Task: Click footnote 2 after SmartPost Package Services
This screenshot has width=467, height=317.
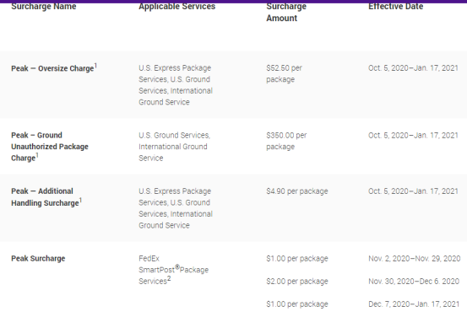Action: pos(169,278)
